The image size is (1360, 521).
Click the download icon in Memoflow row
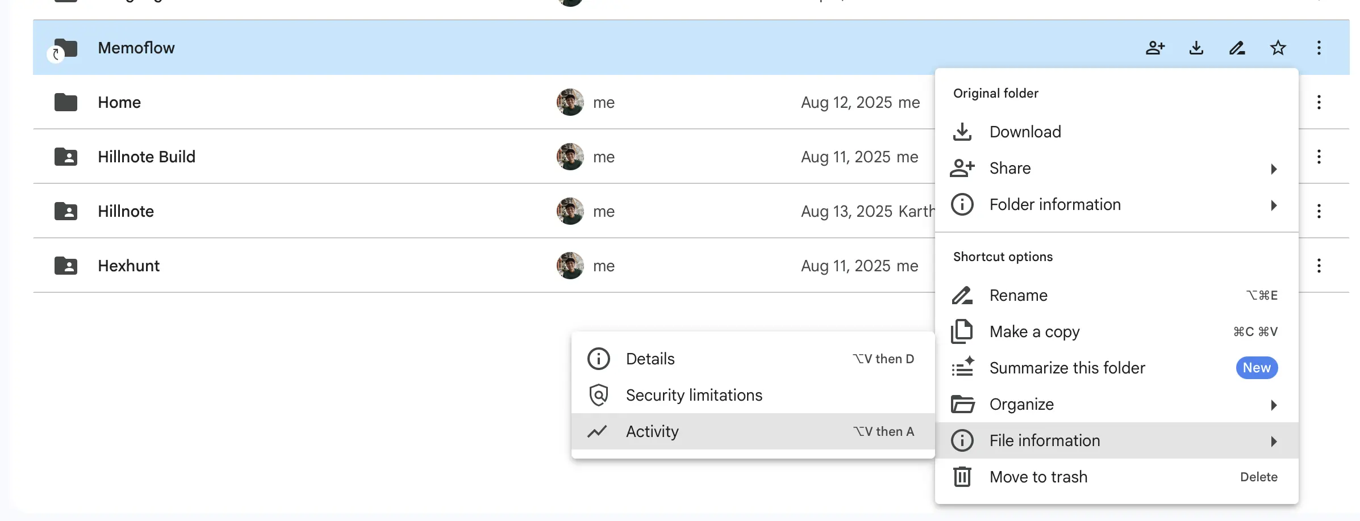tap(1196, 48)
